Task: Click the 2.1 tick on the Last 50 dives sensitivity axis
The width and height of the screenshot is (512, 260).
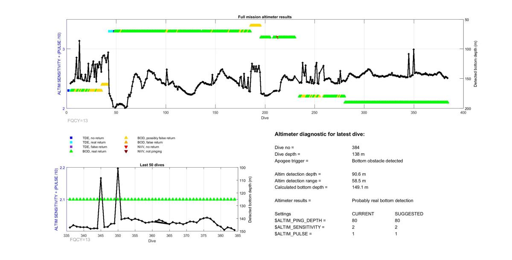Action: 62,200
